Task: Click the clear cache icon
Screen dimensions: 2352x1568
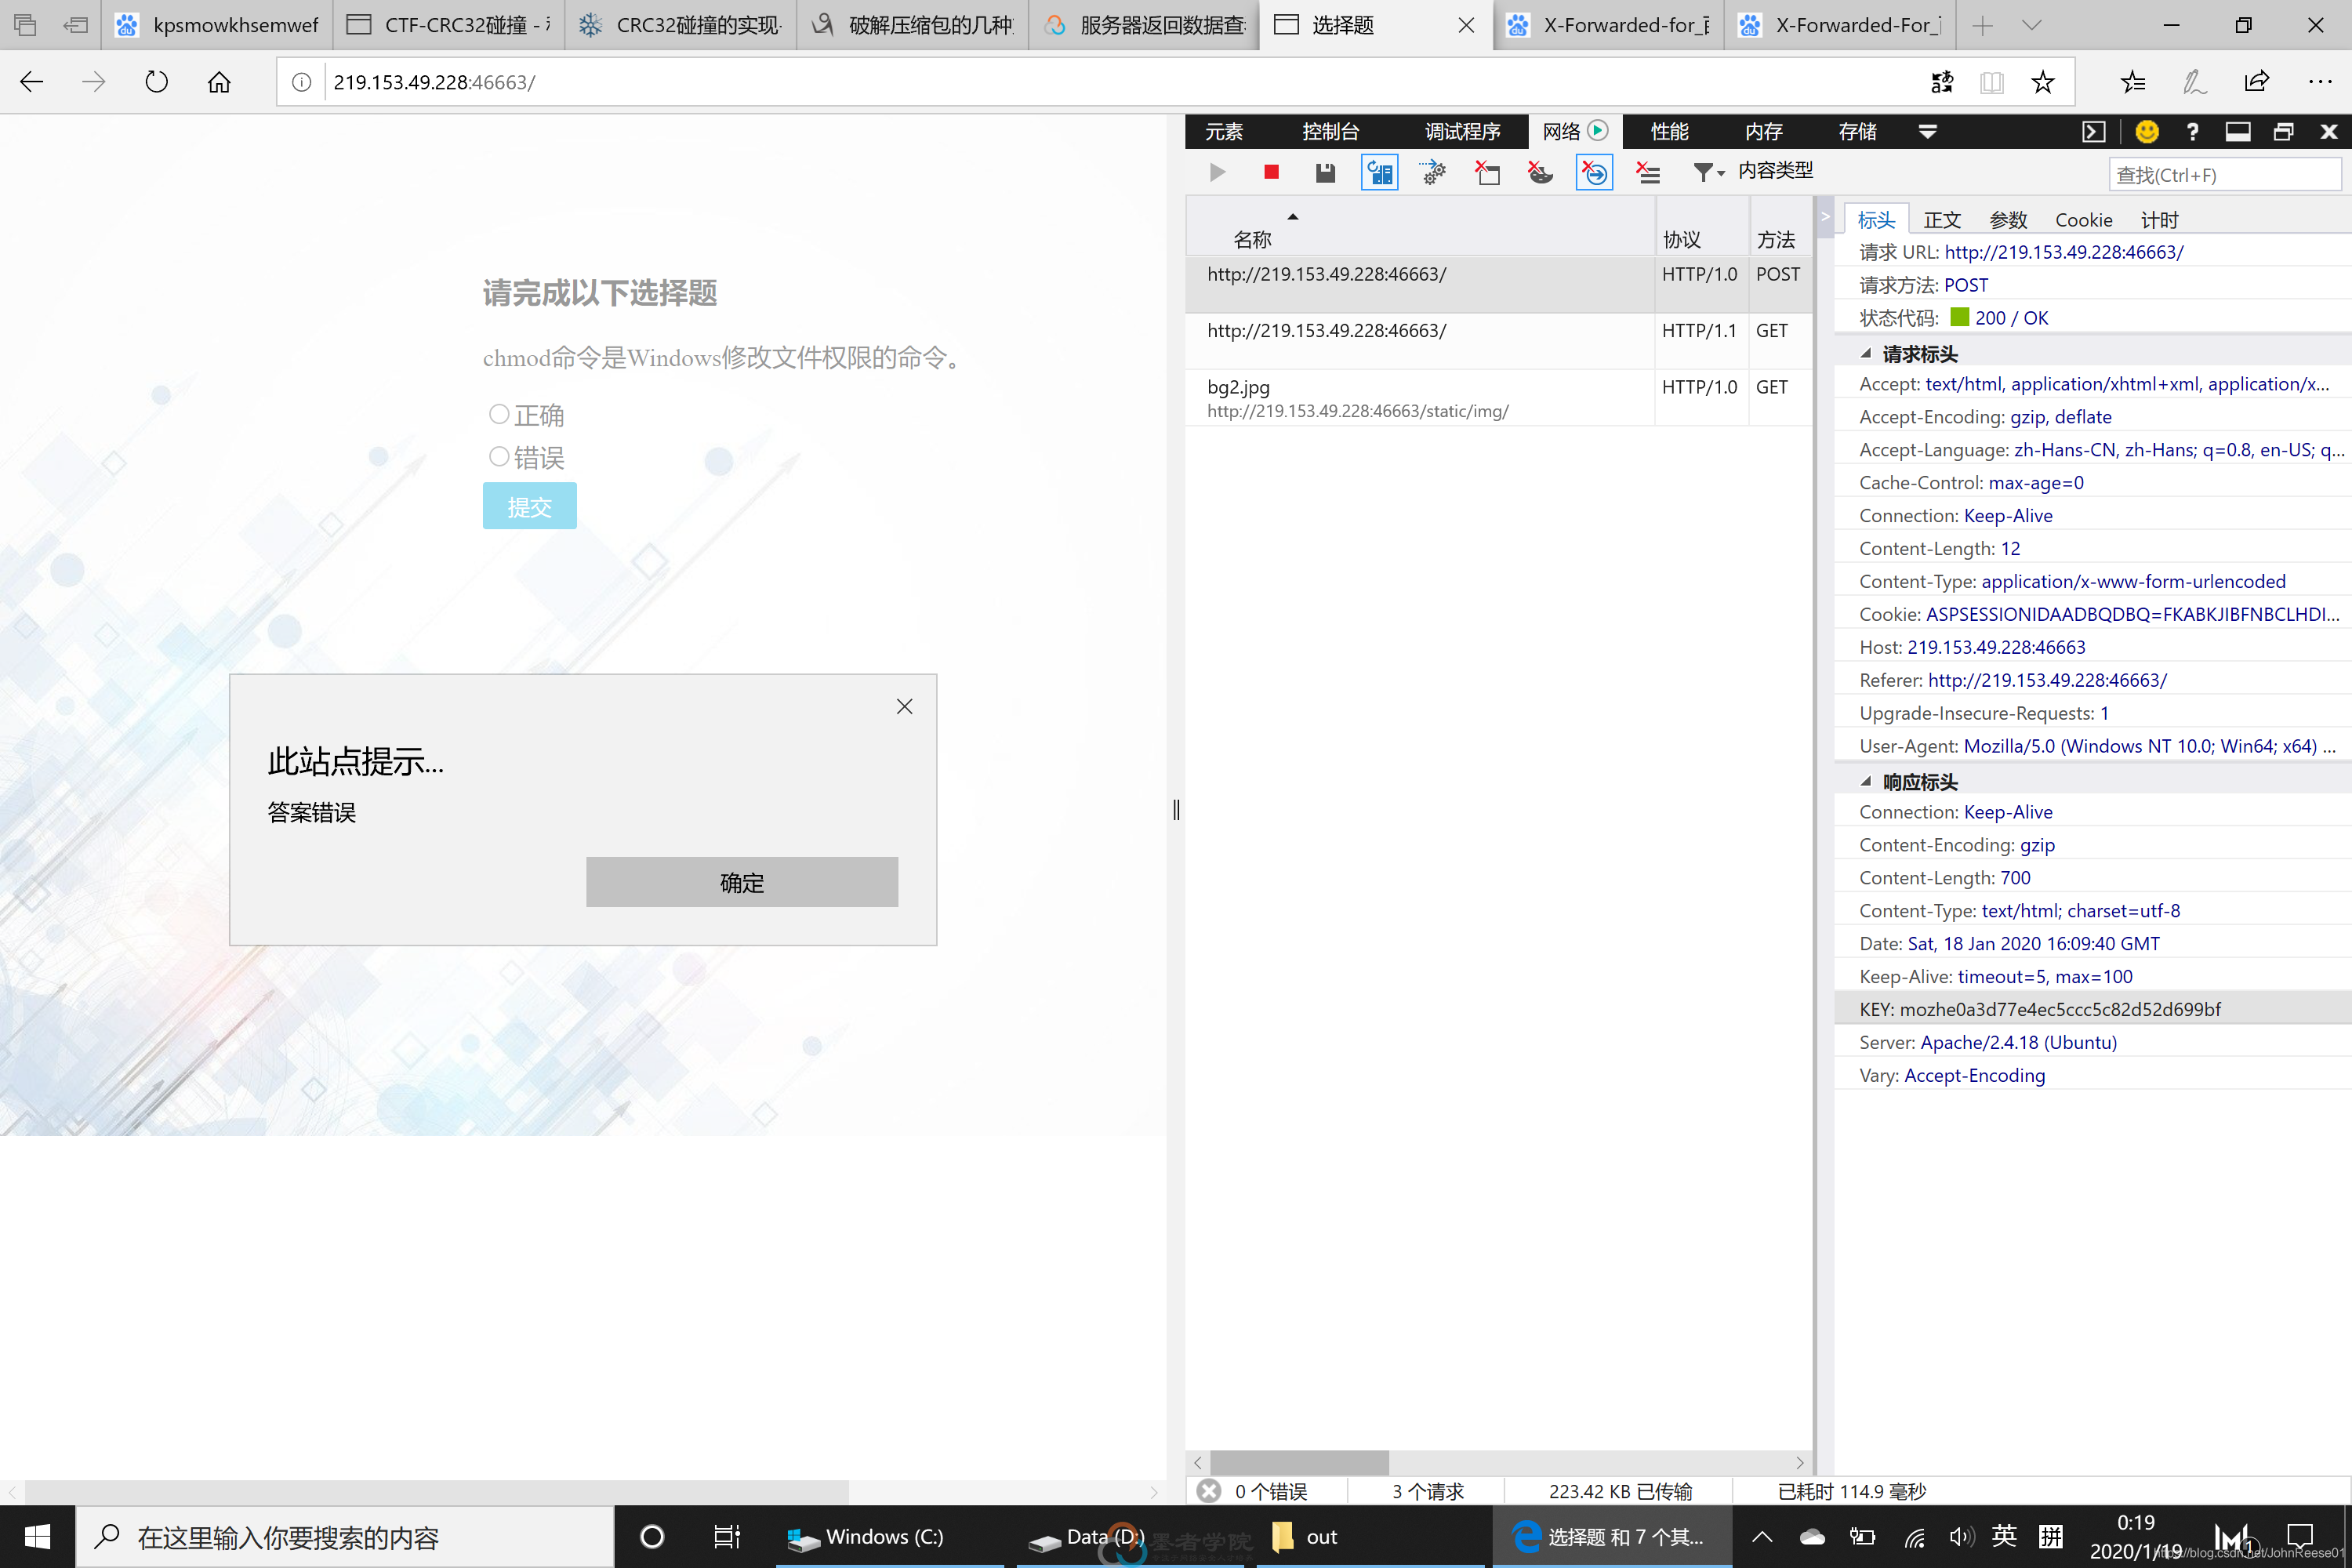Action: [1487, 172]
